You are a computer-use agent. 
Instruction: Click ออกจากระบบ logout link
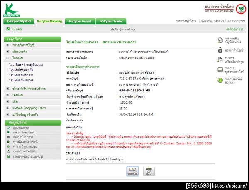coord(236,21)
